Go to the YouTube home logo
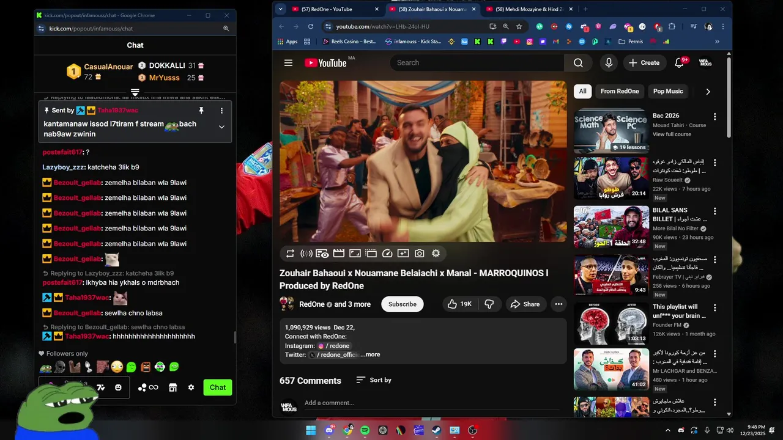The image size is (783, 440). pyautogui.click(x=325, y=63)
